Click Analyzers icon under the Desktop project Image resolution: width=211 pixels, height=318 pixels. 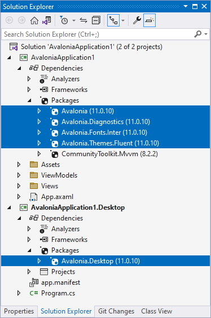click(44, 229)
